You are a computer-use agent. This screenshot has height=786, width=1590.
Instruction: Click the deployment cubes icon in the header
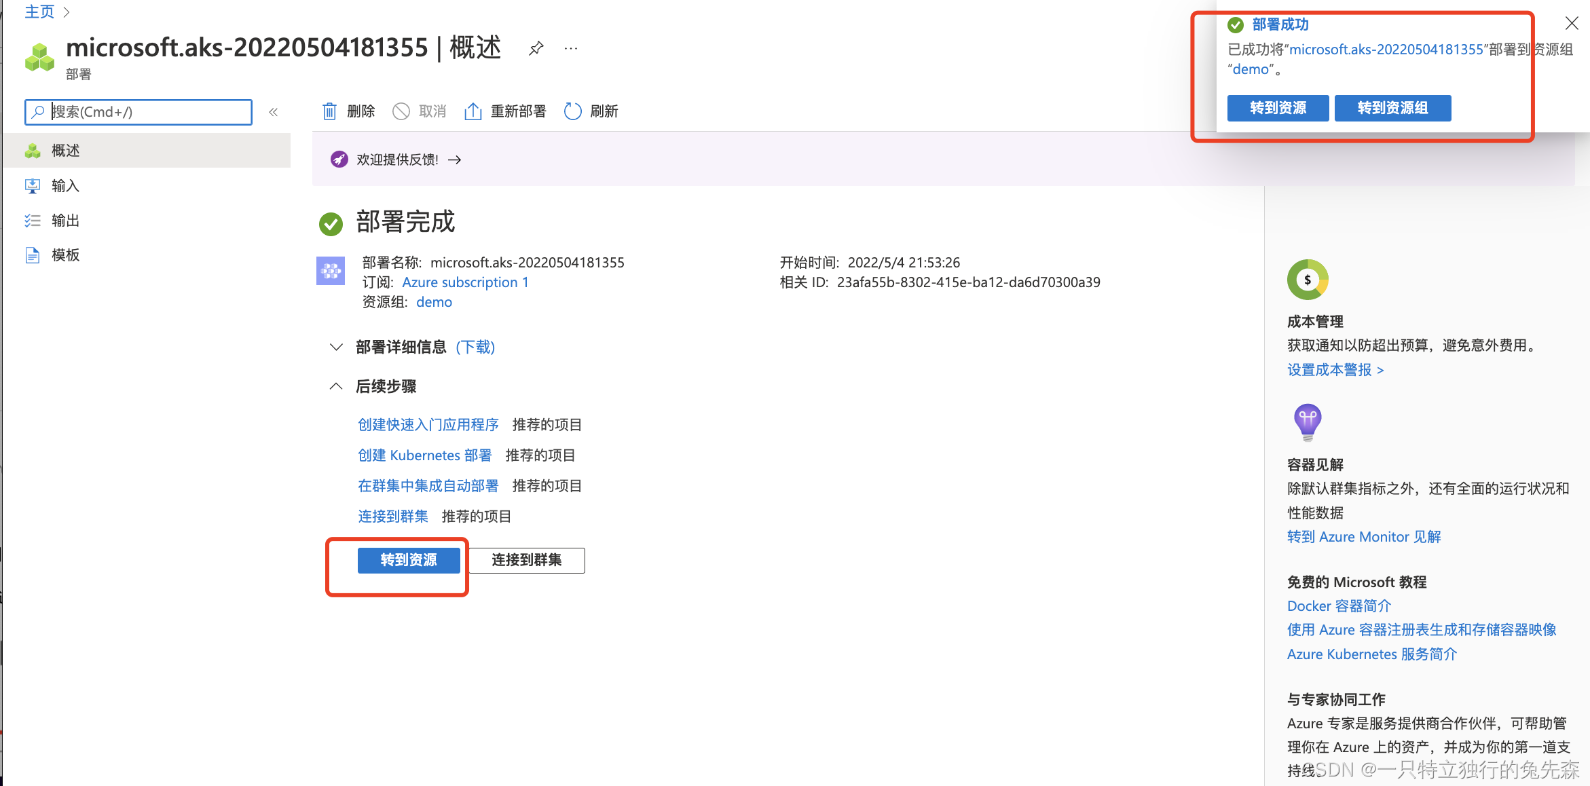[x=39, y=57]
